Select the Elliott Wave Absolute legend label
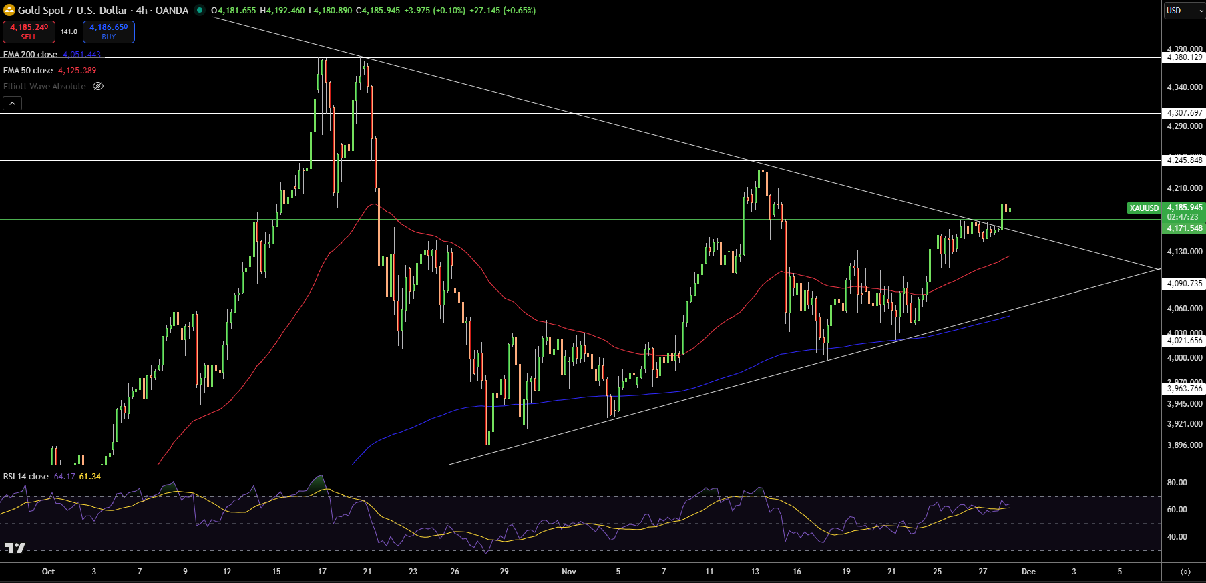 45,87
